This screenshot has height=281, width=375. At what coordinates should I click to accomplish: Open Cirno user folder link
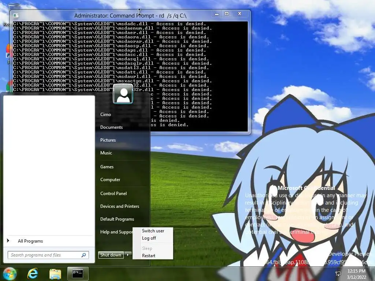(105, 115)
